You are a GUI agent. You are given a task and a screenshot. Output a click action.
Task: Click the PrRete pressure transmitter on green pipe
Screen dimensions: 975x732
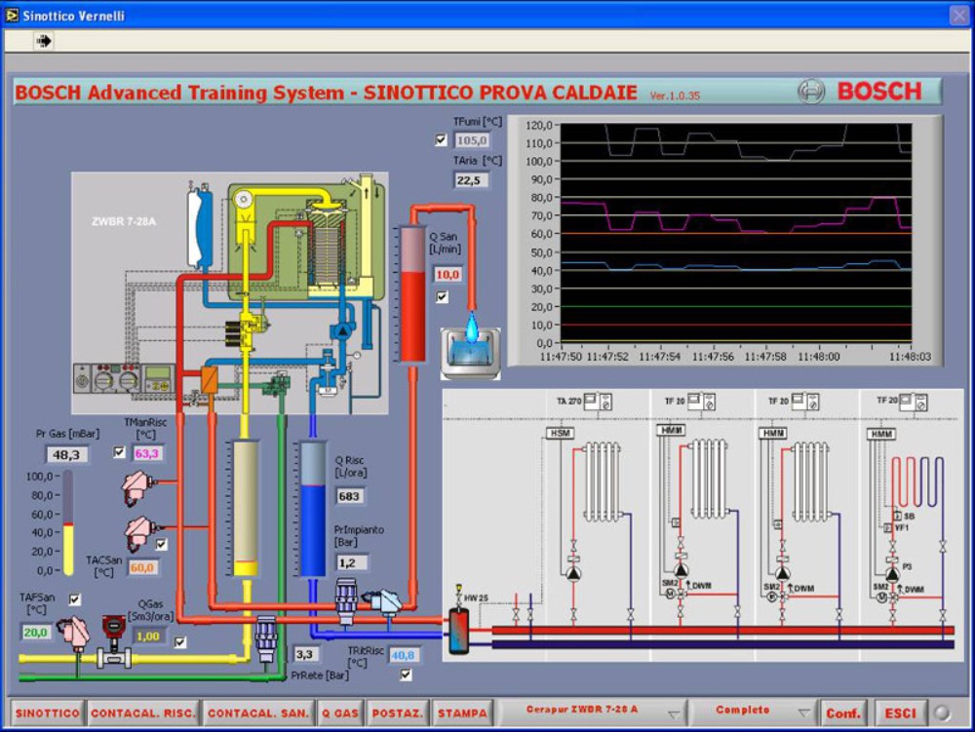pyautogui.click(x=265, y=638)
